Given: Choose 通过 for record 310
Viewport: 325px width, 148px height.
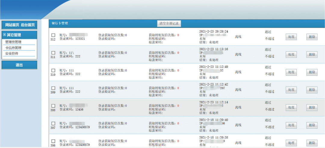Looking at the screenshot, I should (268, 67).
